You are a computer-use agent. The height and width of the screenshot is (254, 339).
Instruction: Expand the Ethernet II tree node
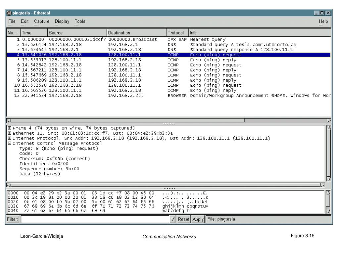click(10, 133)
